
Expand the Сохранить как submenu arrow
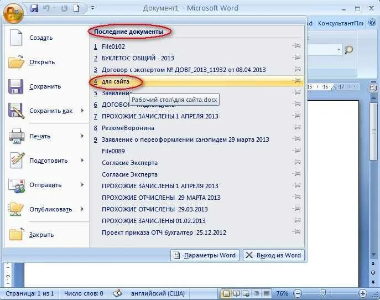point(82,111)
